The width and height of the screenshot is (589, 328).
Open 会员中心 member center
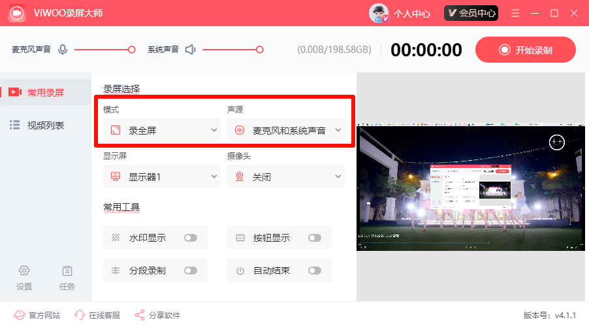471,13
